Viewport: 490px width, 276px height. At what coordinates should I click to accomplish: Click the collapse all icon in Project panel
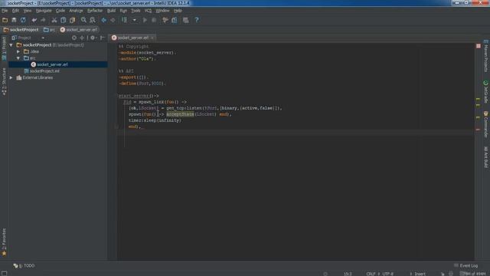(82, 38)
